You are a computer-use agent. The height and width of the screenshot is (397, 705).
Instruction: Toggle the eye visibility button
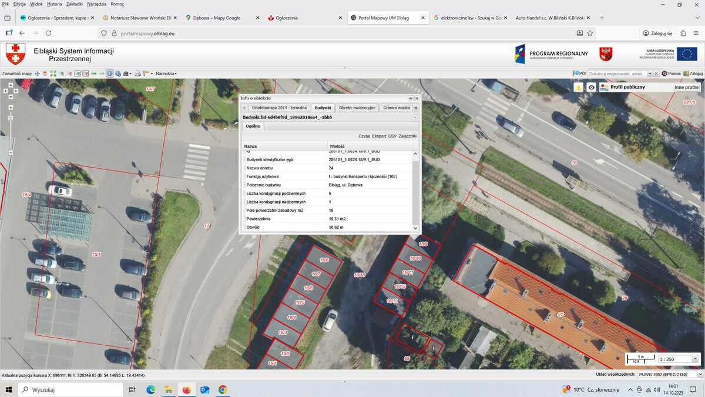tap(592, 87)
